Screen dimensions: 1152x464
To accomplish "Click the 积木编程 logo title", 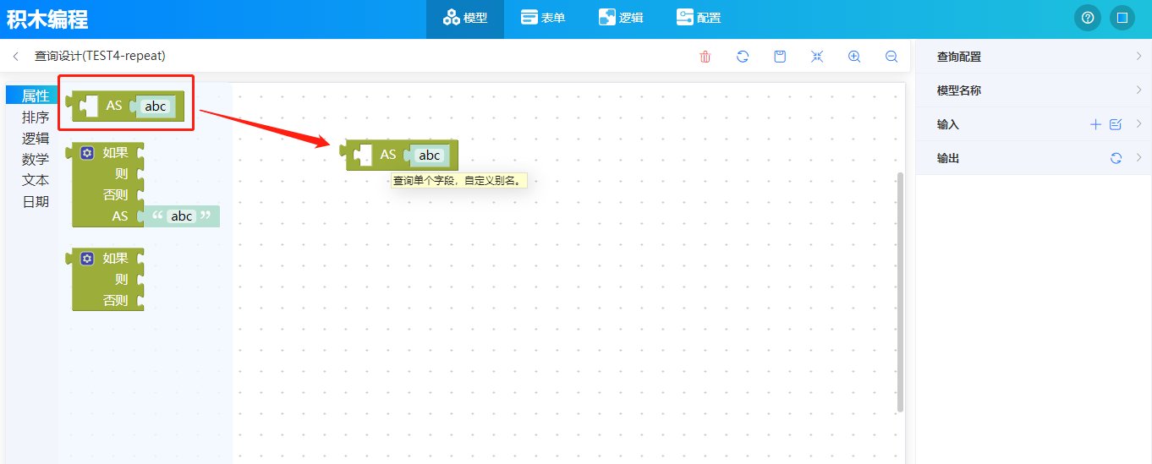I will (47, 19).
